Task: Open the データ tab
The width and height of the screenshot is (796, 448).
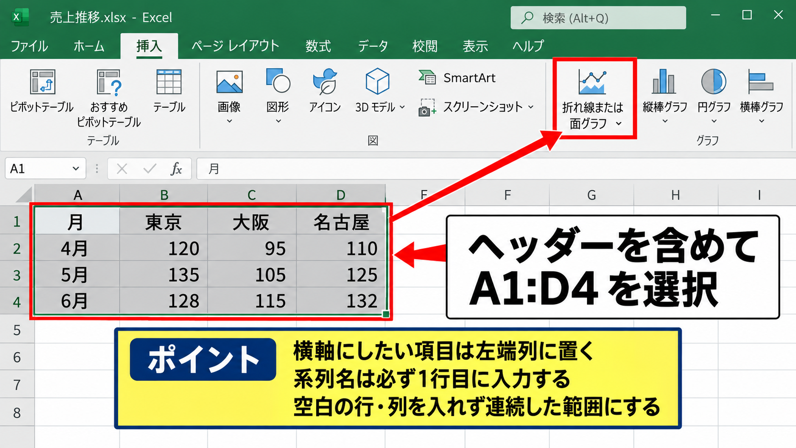Action: pos(373,46)
